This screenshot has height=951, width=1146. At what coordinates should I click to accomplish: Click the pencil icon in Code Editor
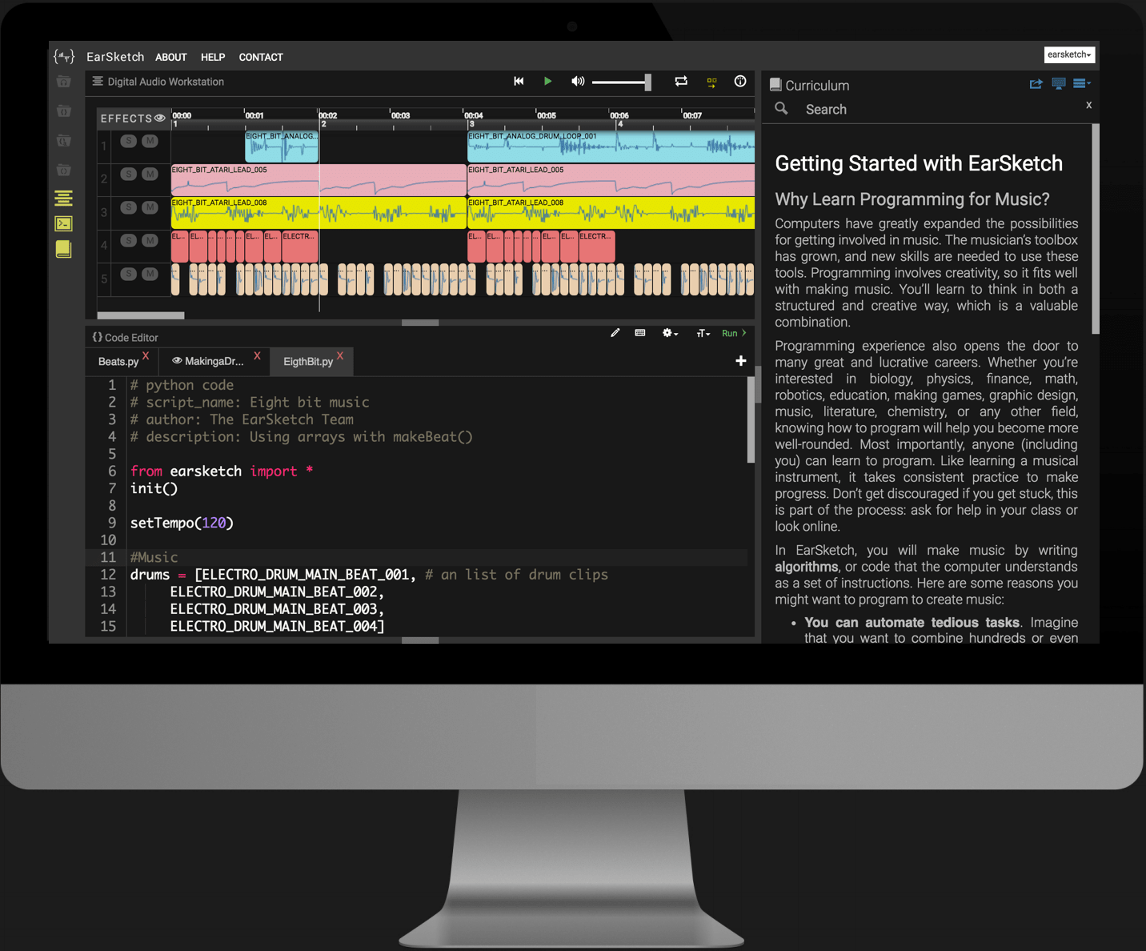coord(615,333)
